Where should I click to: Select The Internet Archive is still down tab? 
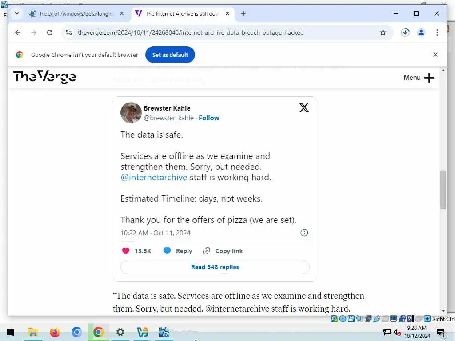pos(184,14)
